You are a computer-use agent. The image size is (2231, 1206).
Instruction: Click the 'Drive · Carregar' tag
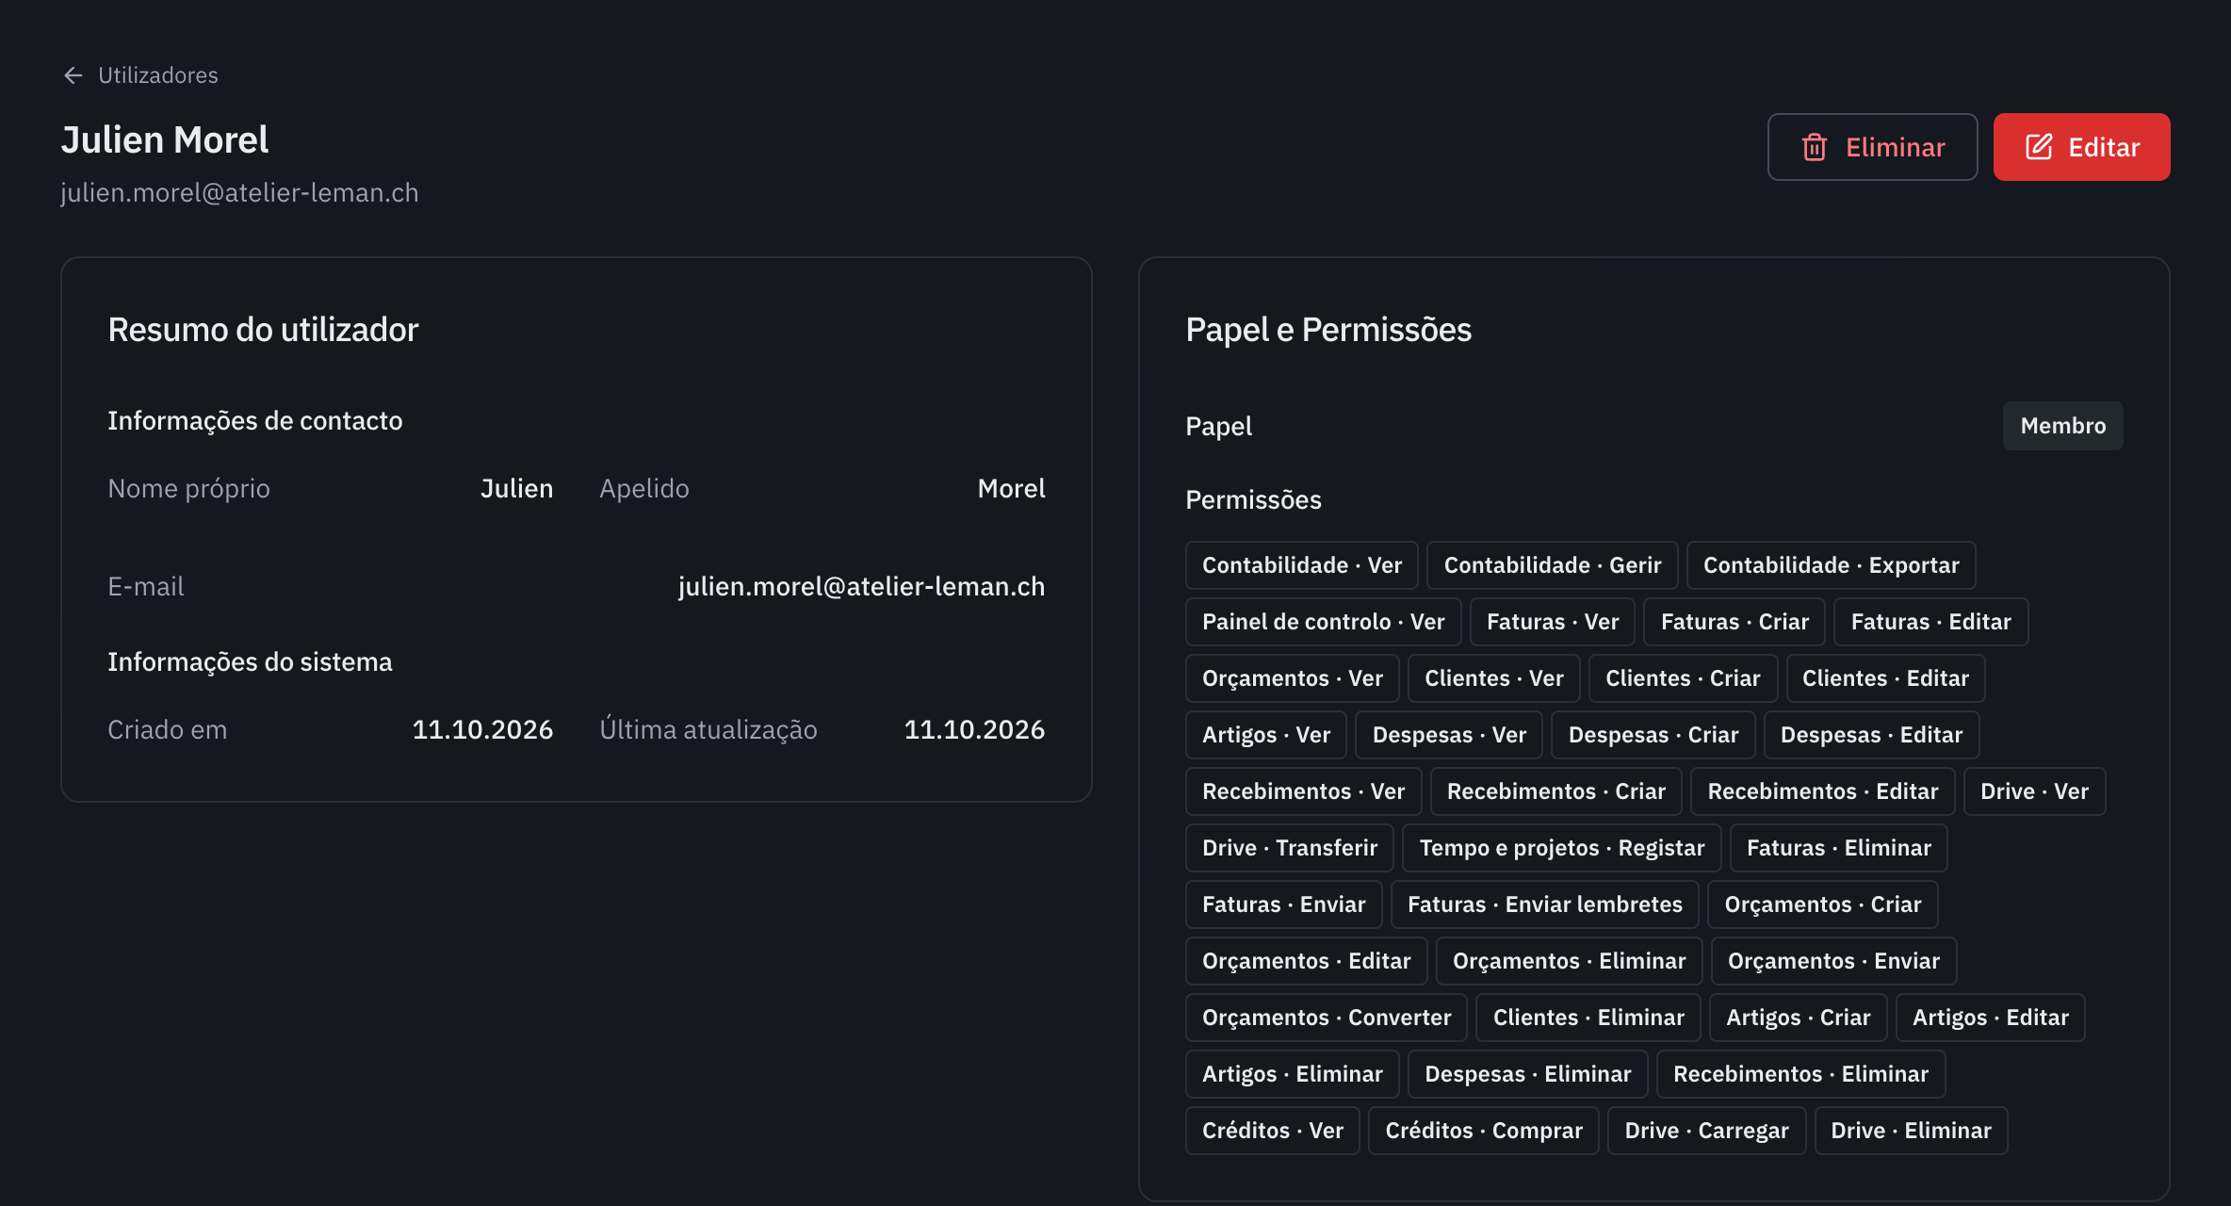pos(1706,1131)
